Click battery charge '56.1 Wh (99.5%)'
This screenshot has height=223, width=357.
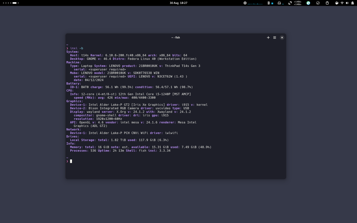(119, 87)
